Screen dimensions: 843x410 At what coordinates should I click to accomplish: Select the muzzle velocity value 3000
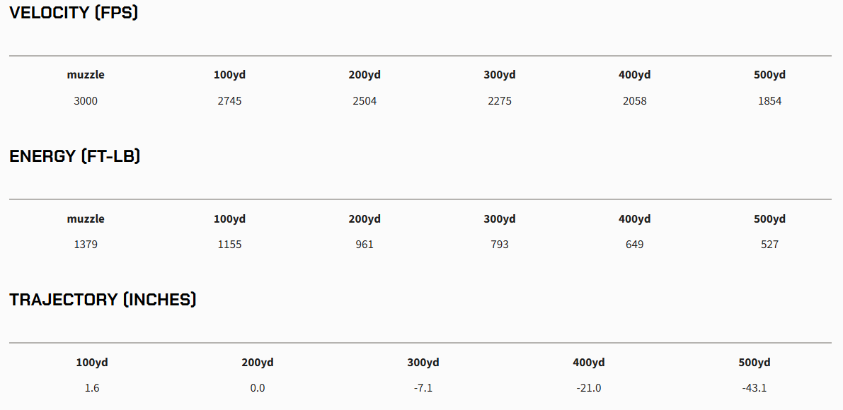[x=86, y=101]
